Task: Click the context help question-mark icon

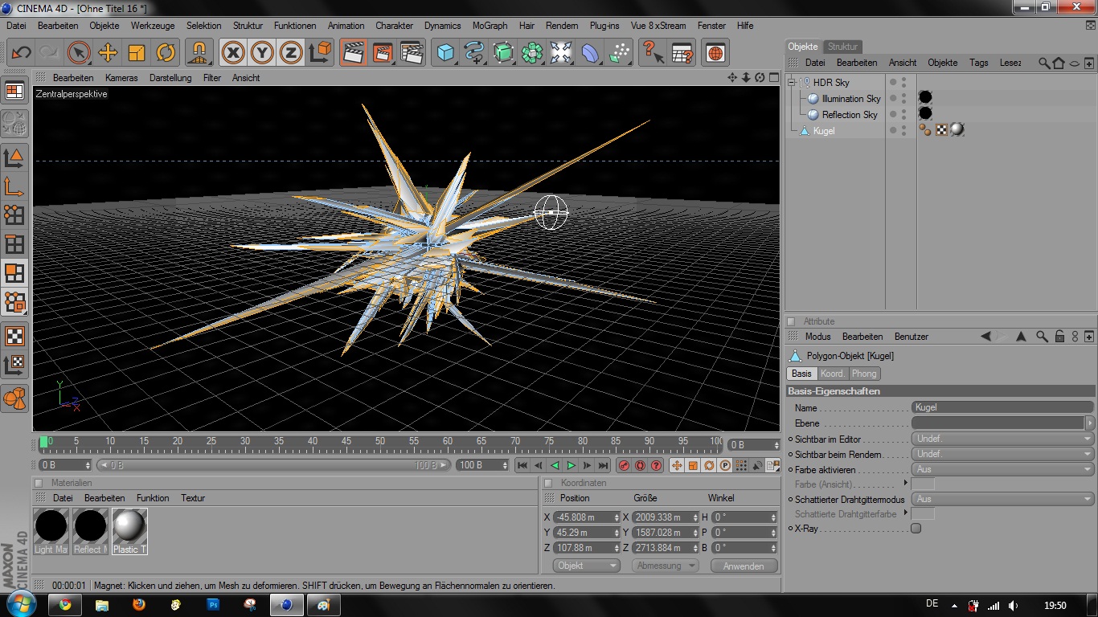Action: (x=653, y=53)
